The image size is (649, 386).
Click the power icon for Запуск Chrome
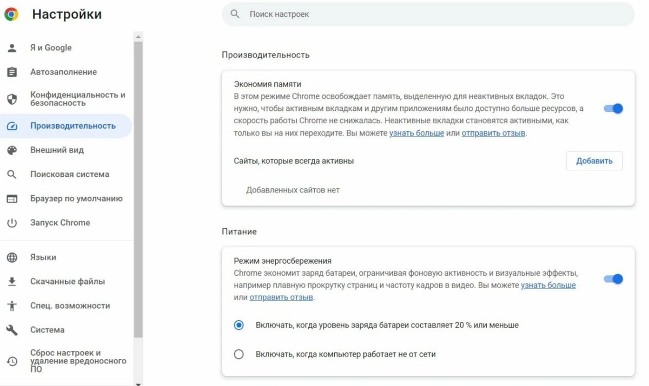tap(12, 223)
